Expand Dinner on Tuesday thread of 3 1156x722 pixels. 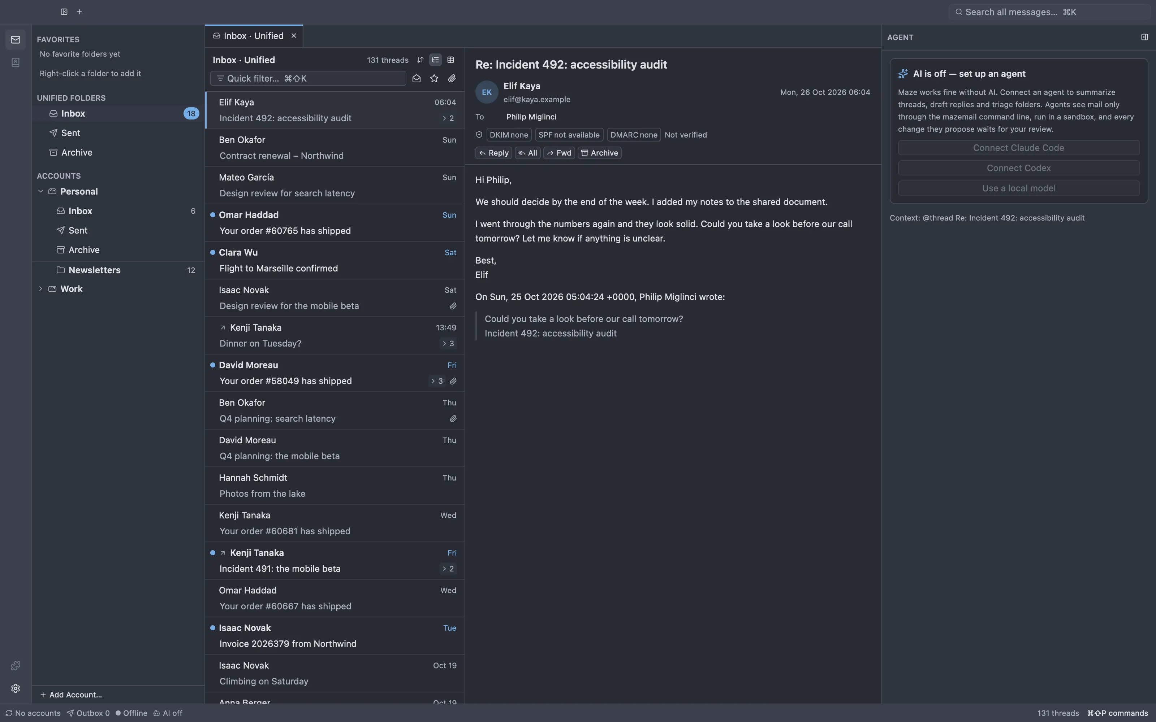[x=448, y=344]
